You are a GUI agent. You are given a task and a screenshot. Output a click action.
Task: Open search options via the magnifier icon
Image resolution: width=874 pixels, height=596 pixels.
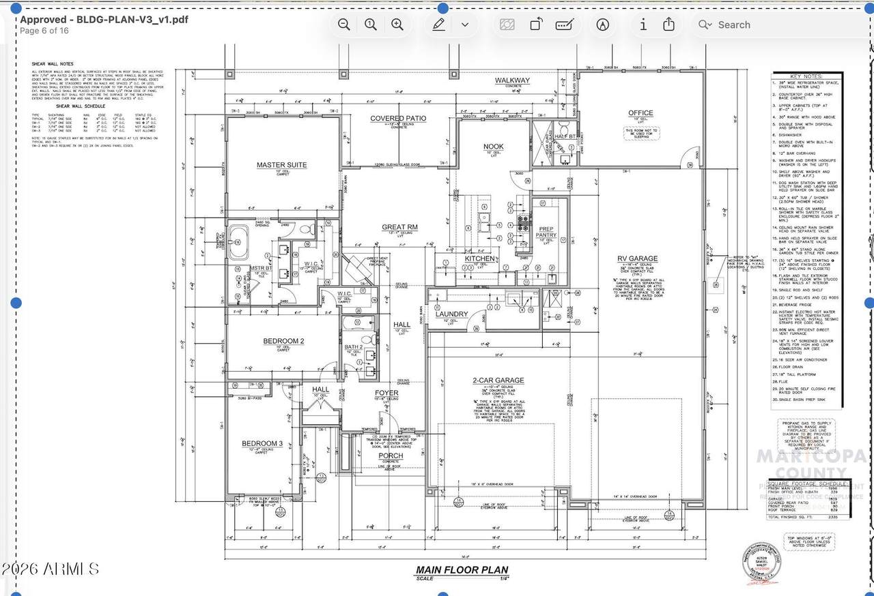click(x=704, y=25)
